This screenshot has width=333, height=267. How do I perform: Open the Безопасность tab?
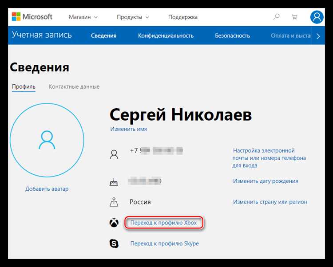coord(232,35)
